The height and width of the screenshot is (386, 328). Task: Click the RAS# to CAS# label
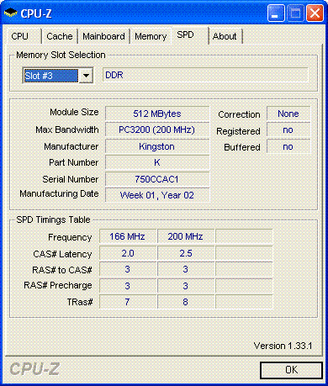pyautogui.click(x=62, y=270)
